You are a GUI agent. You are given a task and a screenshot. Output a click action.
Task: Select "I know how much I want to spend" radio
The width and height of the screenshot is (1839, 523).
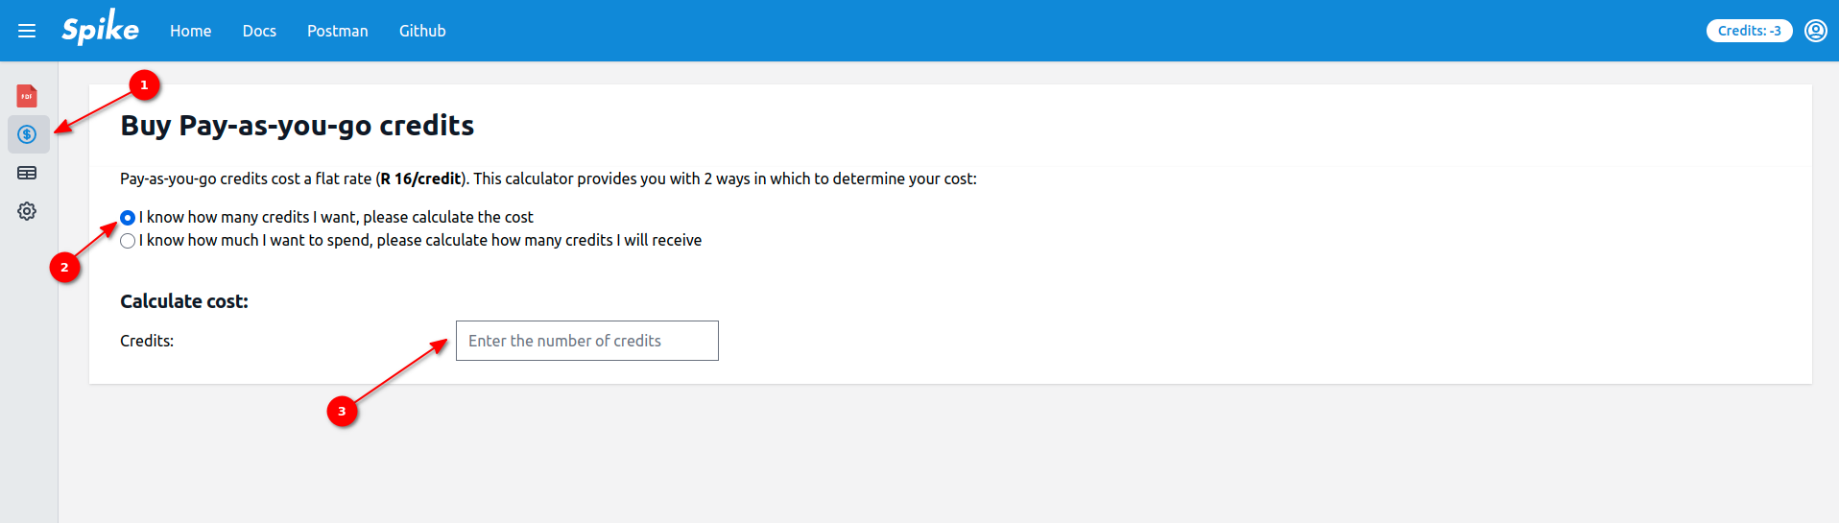[128, 241]
